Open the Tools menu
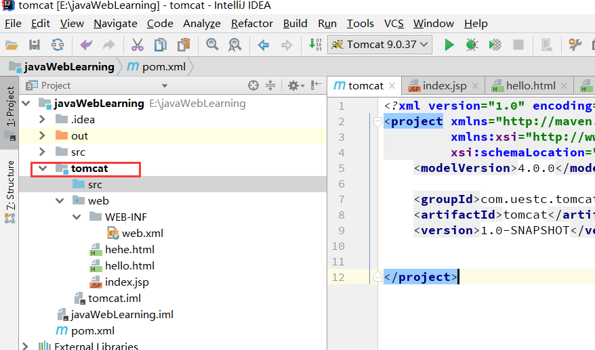The width and height of the screenshot is (595, 350). pyautogui.click(x=360, y=24)
